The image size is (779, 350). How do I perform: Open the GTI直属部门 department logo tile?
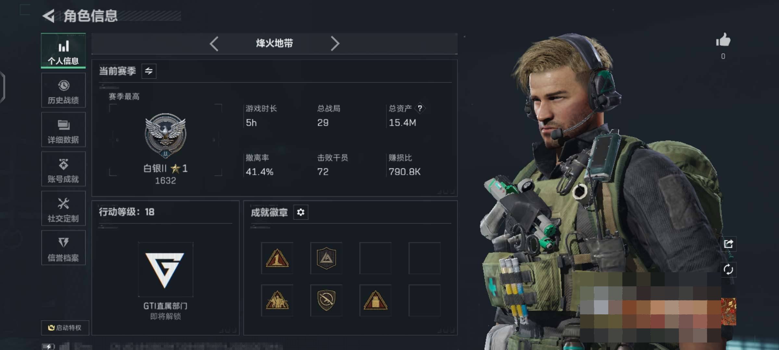tap(165, 269)
